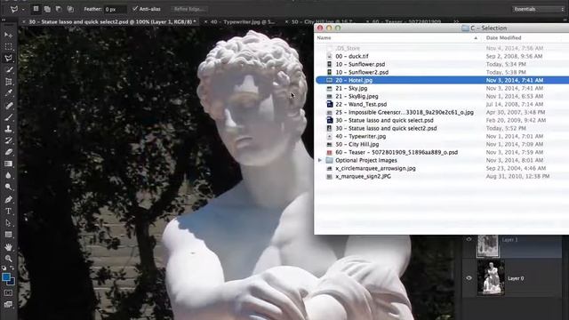
Task: Select file 20 - Hotel.jpg
Action: (x=354, y=80)
